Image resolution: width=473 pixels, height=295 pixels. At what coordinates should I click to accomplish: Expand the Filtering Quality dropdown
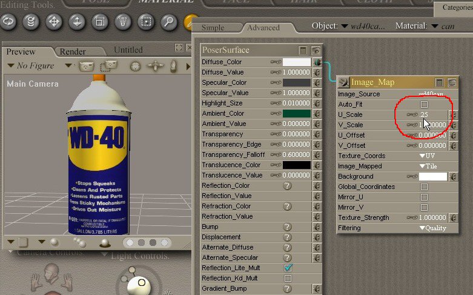click(x=432, y=228)
